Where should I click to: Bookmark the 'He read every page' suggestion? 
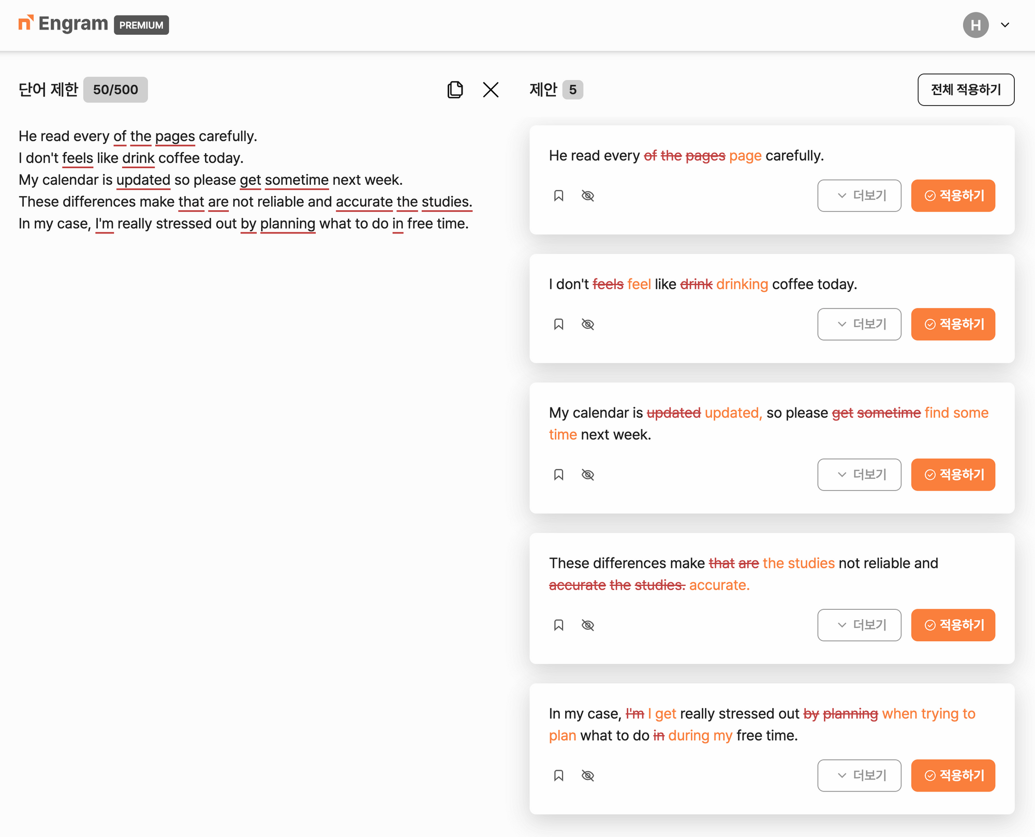coord(558,196)
